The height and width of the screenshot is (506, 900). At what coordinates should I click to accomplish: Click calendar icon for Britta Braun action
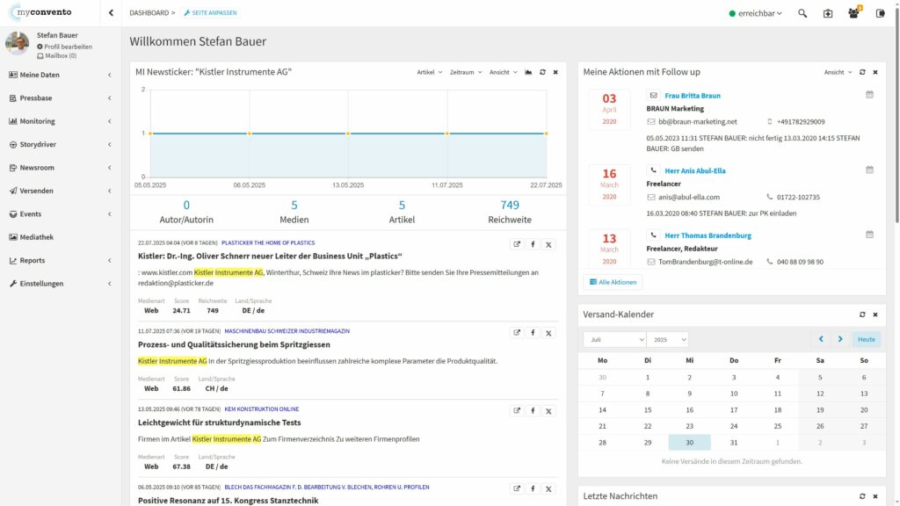tap(869, 95)
